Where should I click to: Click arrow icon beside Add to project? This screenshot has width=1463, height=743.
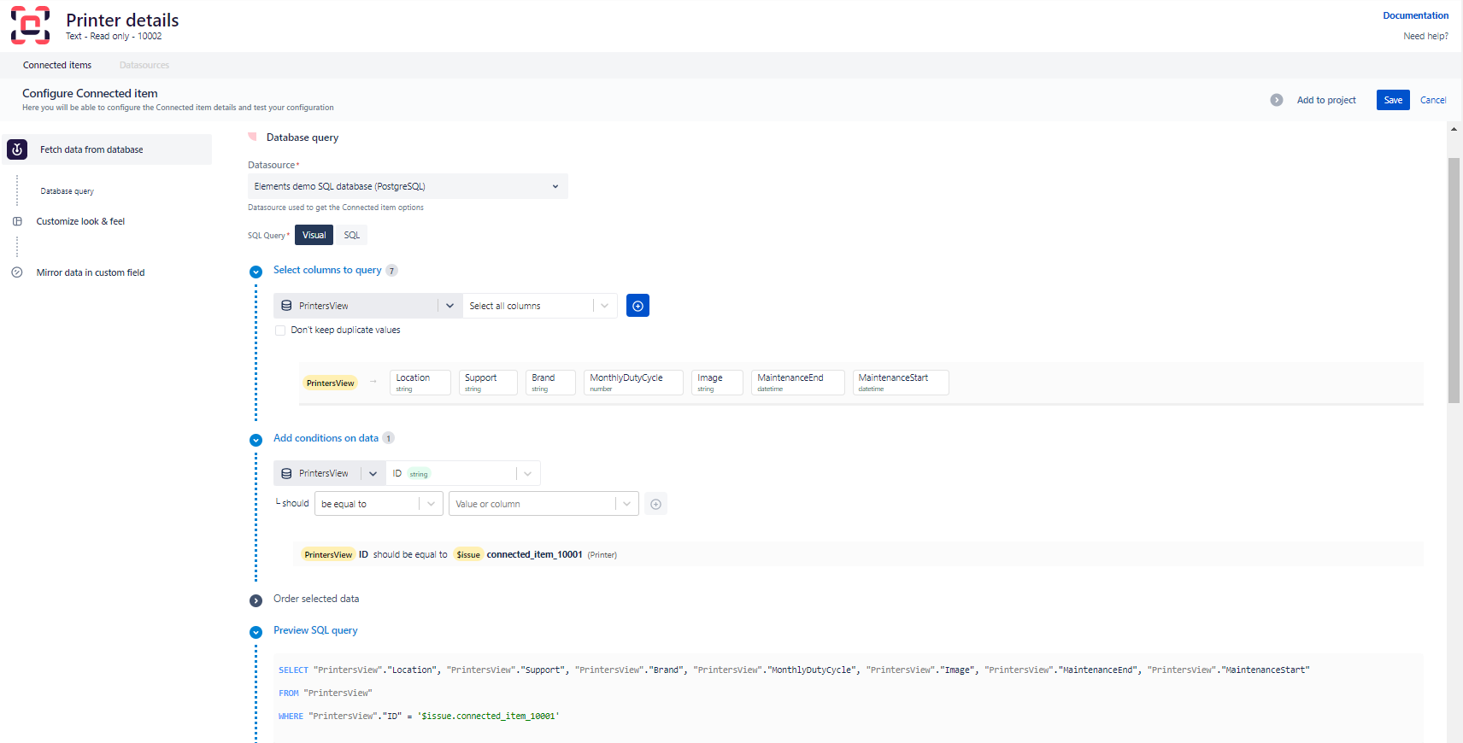click(1277, 100)
